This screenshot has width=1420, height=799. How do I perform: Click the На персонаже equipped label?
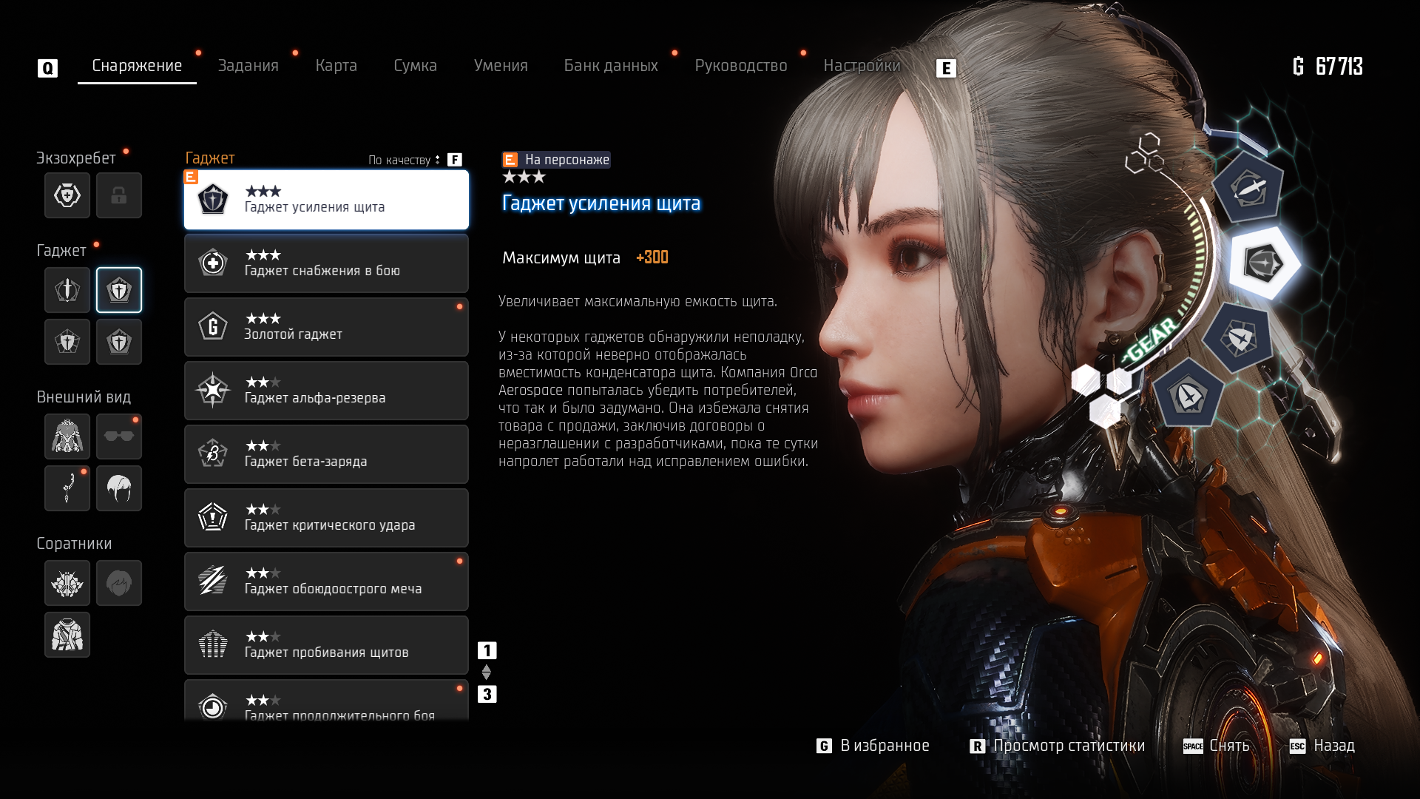tap(556, 160)
